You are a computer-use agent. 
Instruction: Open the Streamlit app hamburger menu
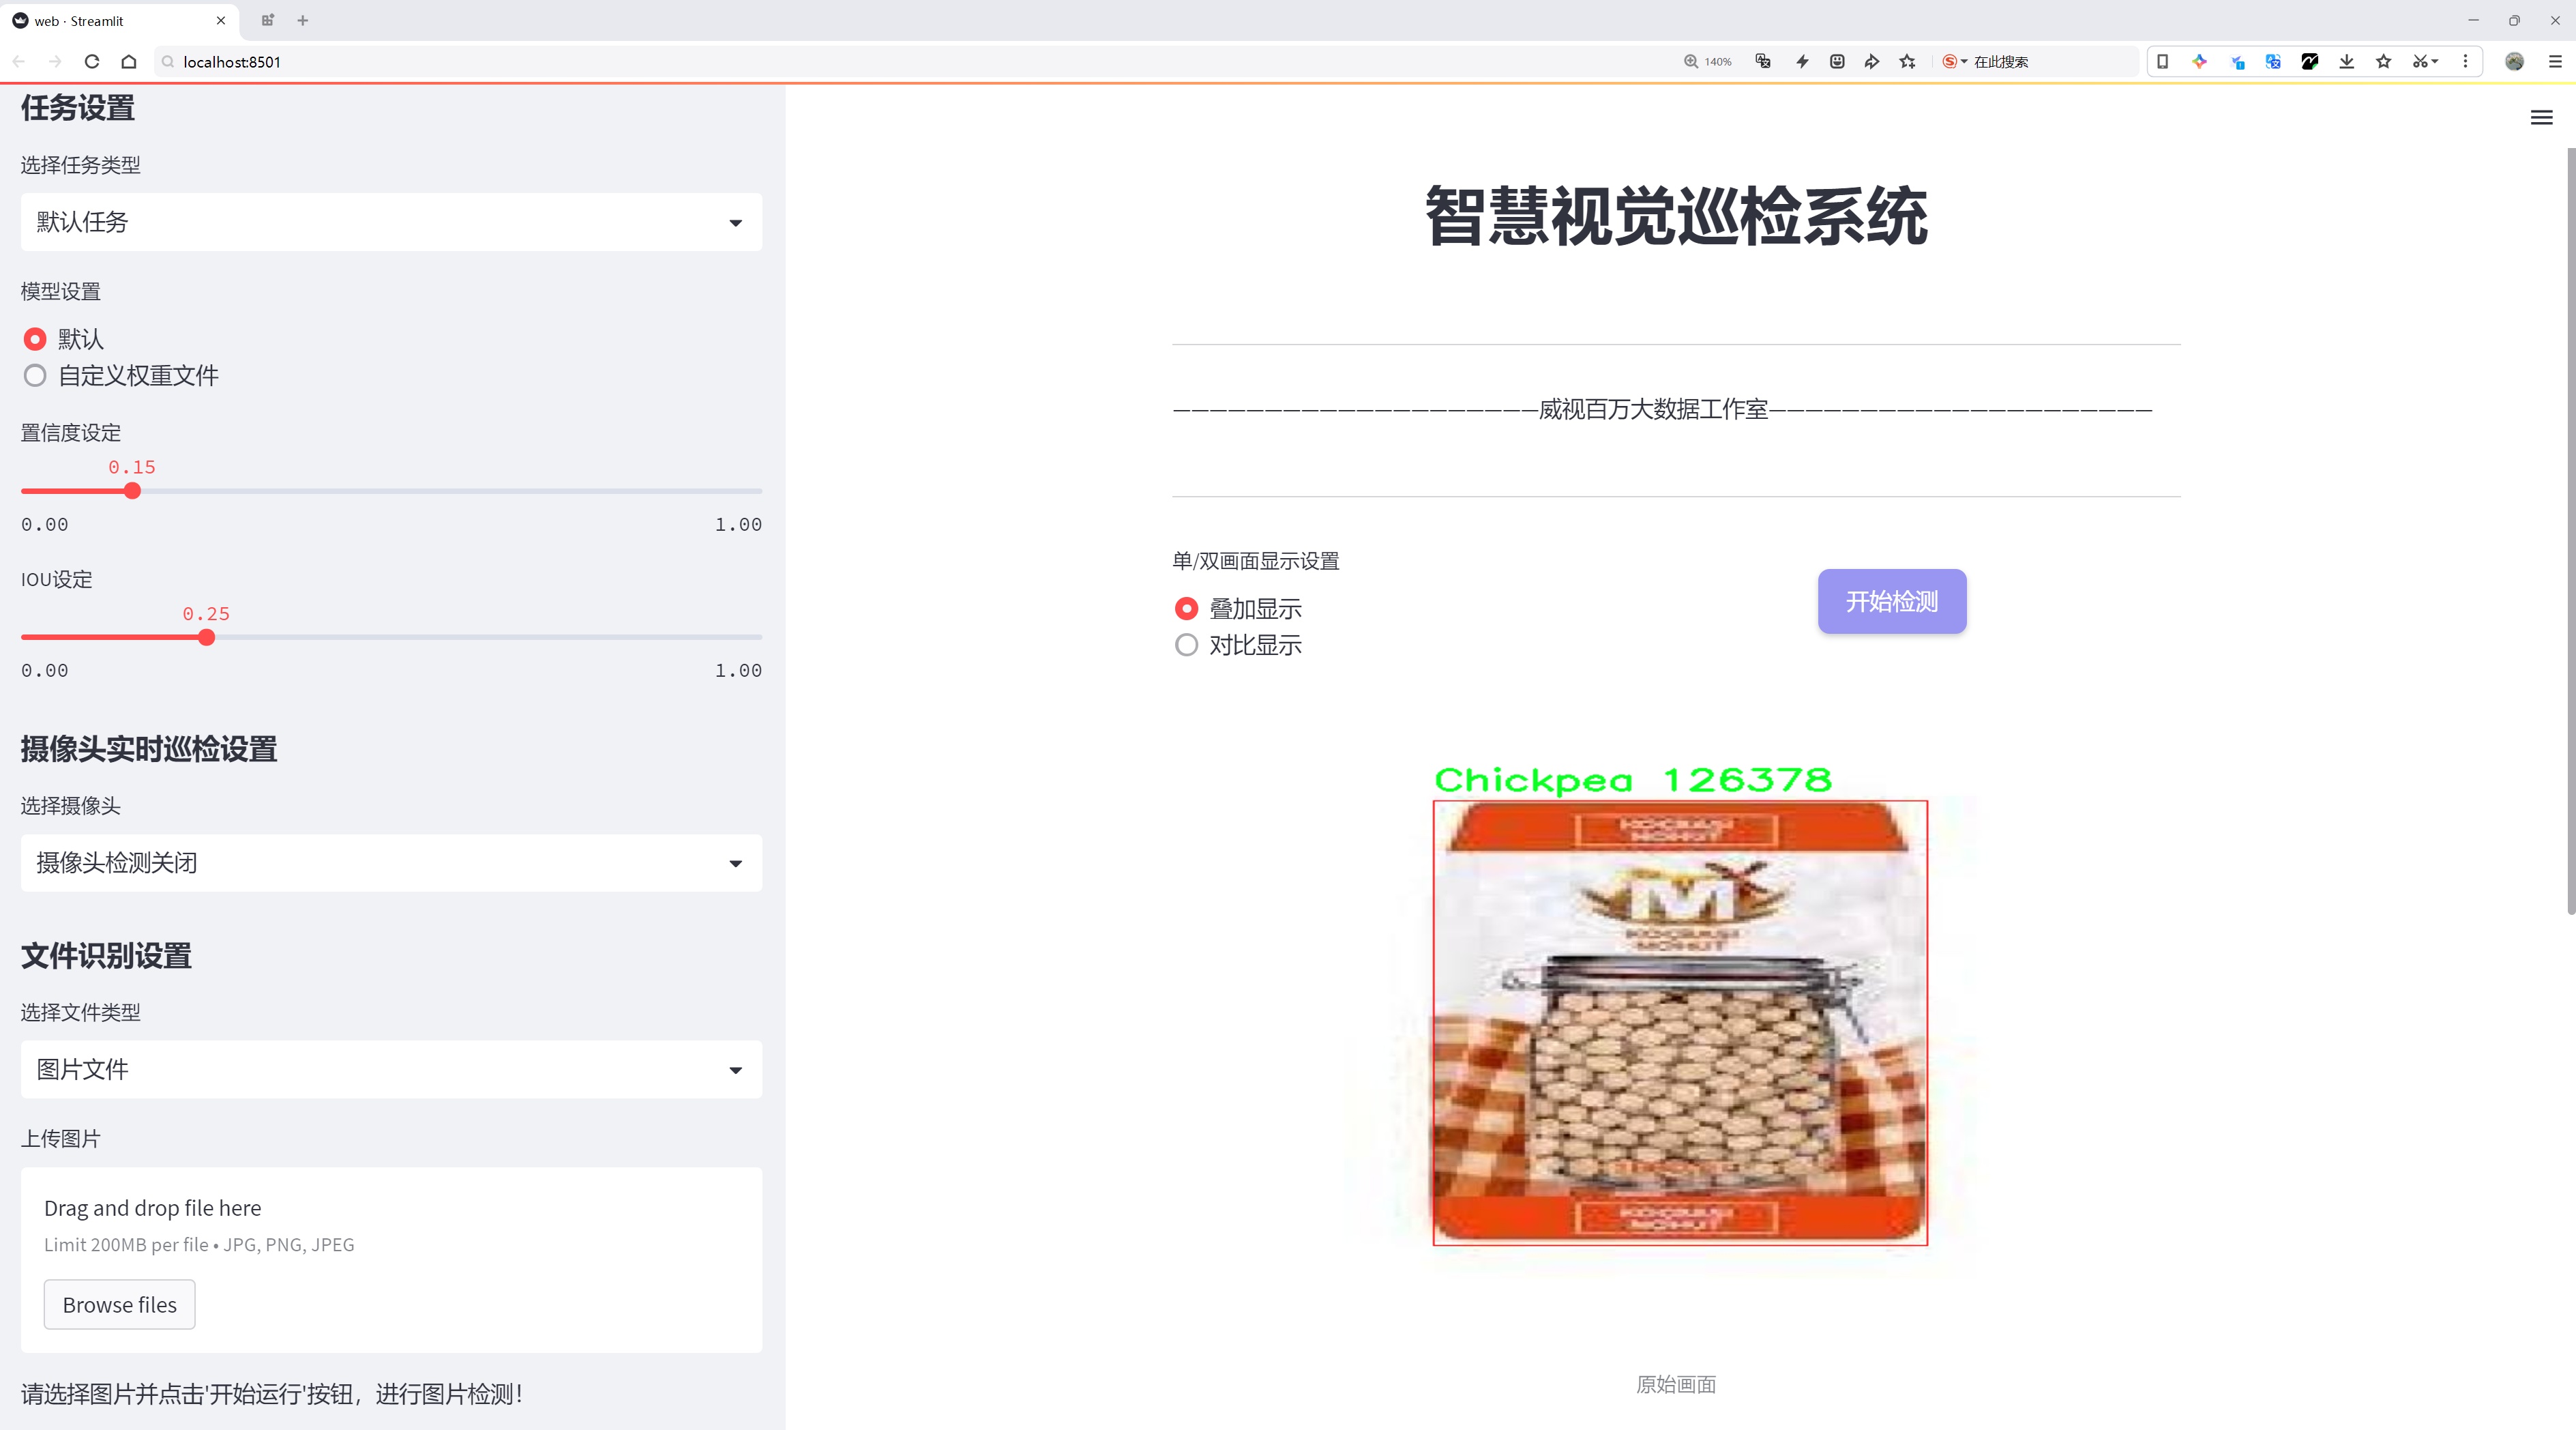(x=2541, y=118)
